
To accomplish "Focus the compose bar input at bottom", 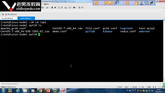I will coord(80,84).
